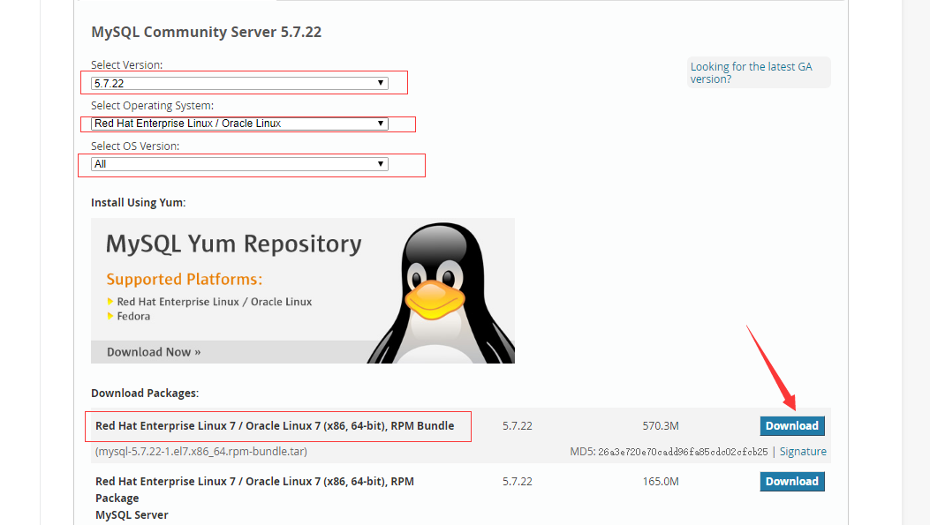Open the Select Version dropdown showing 5.7.22
Image resolution: width=930 pixels, height=525 pixels.
click(x=239, y=83)
